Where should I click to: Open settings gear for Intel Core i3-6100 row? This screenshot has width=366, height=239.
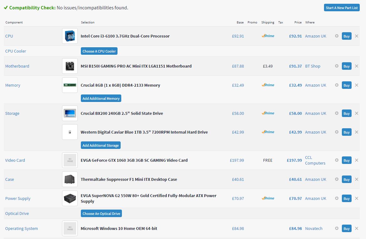(337, 36)
